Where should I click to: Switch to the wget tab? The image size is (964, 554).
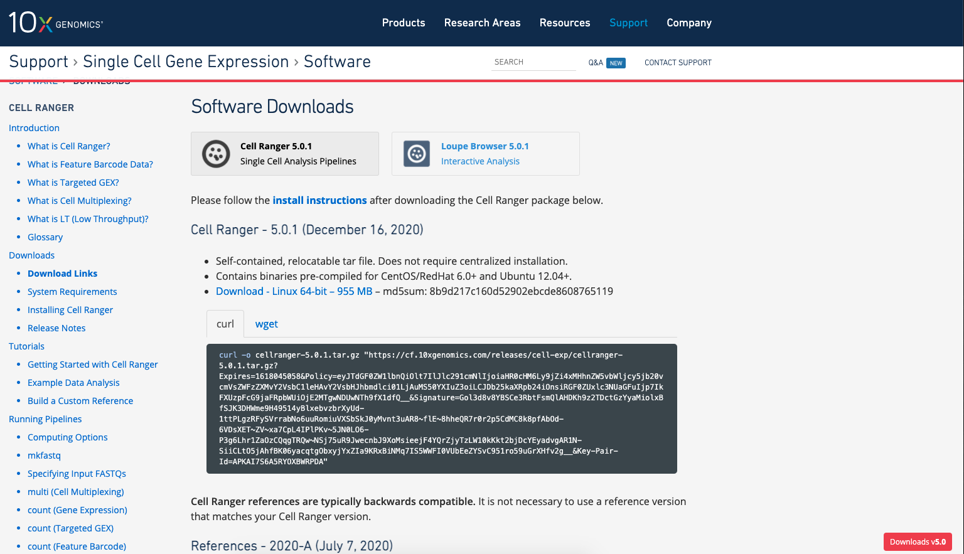267,324
